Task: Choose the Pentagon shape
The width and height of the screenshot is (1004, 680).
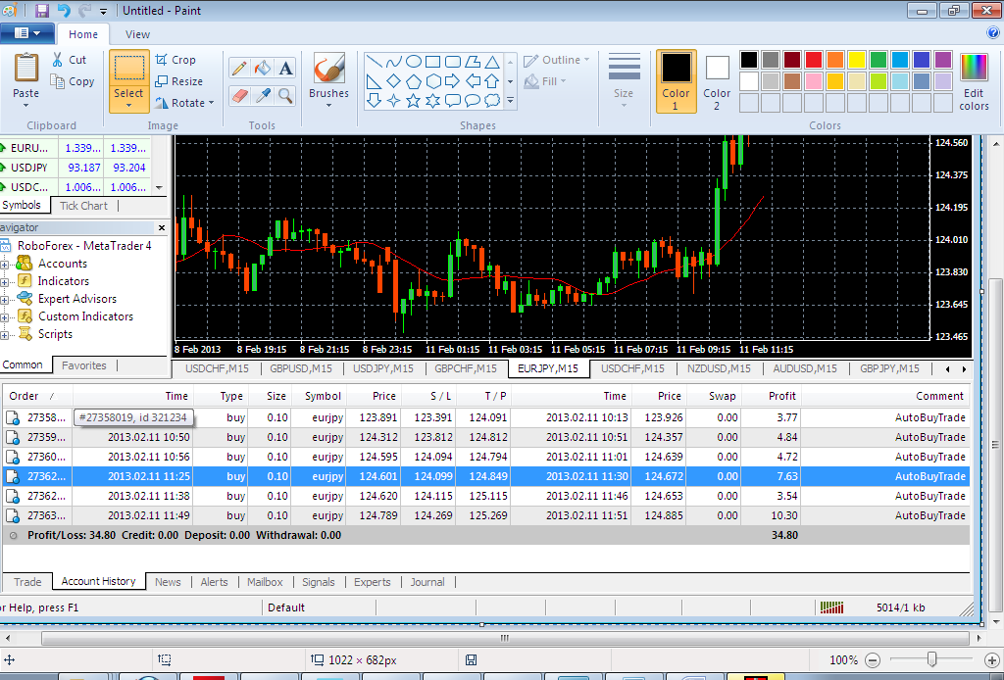Action: (x=414, y=81)
